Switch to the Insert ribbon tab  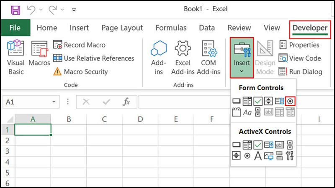coord(79,28)
